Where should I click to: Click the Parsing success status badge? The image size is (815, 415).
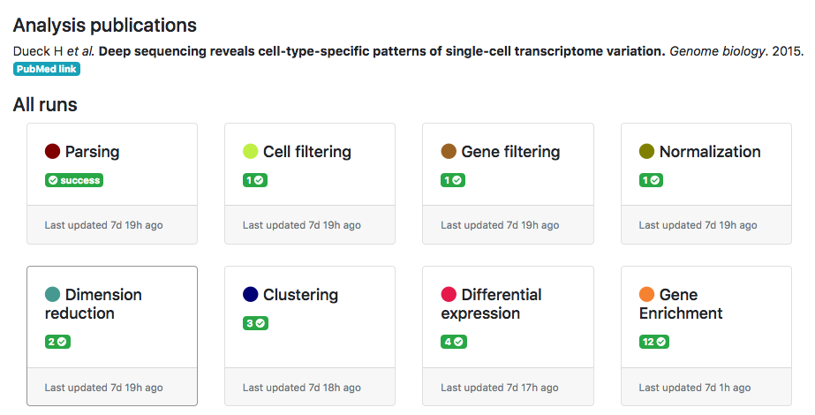pyautogui.click(x=74, y=180)
